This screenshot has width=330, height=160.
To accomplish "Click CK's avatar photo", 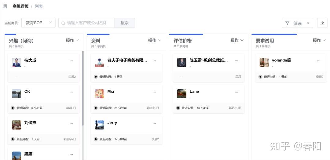I will coord(16,94).
